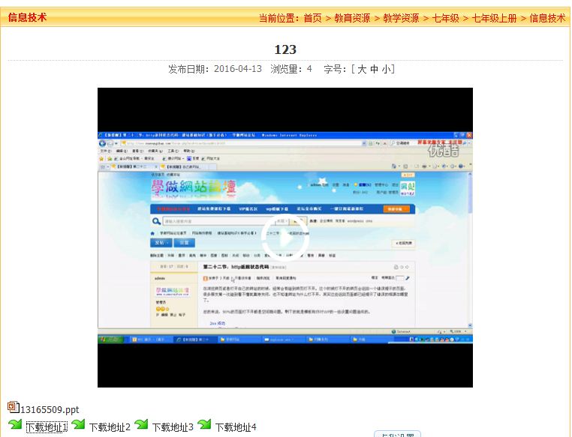Set font size to 中 (medium)

(x=374, y=69)
